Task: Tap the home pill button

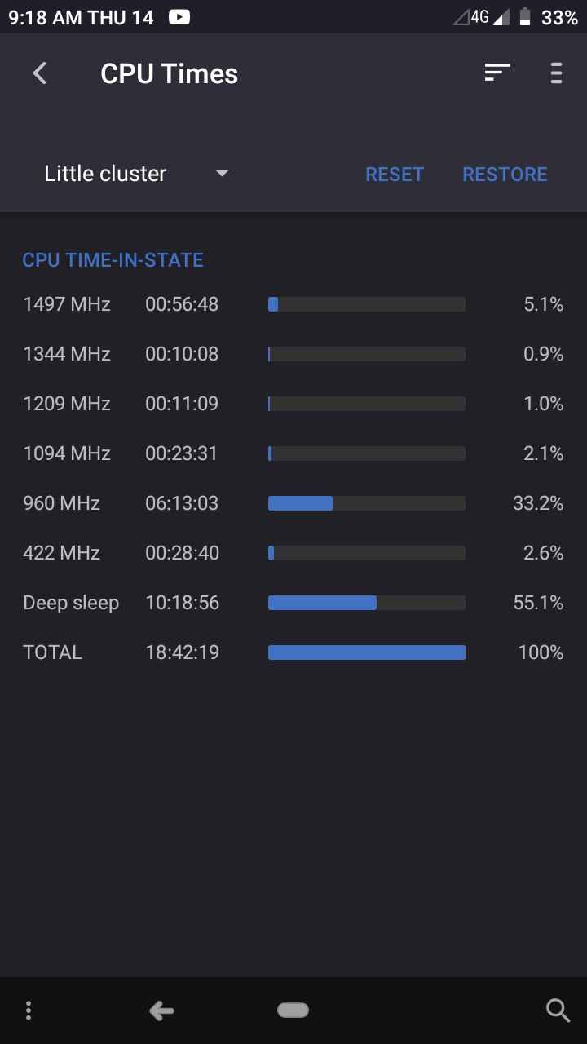Action: 293,1011
